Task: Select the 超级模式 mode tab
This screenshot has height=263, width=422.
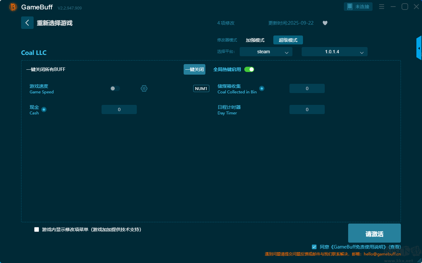Action: click(288, 40)
